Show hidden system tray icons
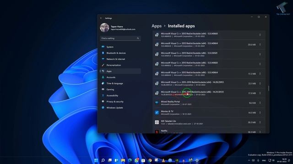Image resolution: width=293 pixels, height=164 pixels. tap(249, 160)
